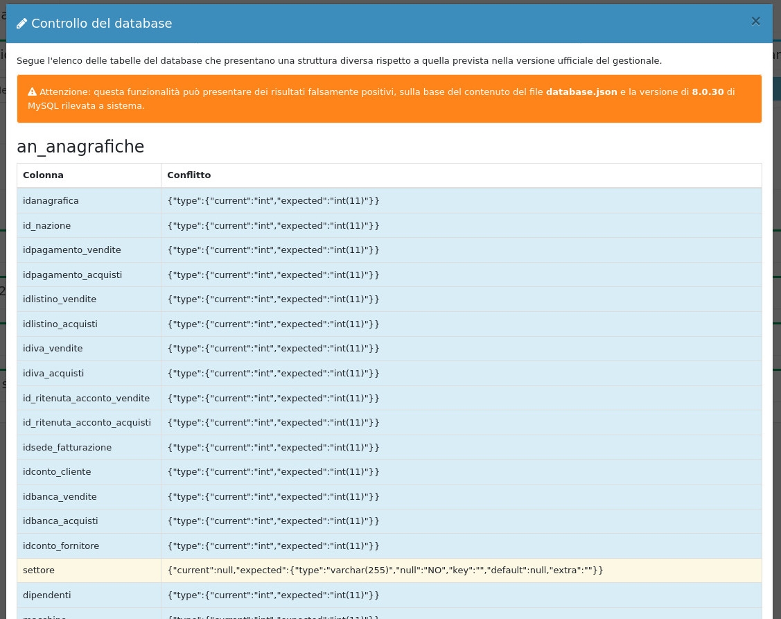Select the idbanca_vendite row

tap(60, 497)
